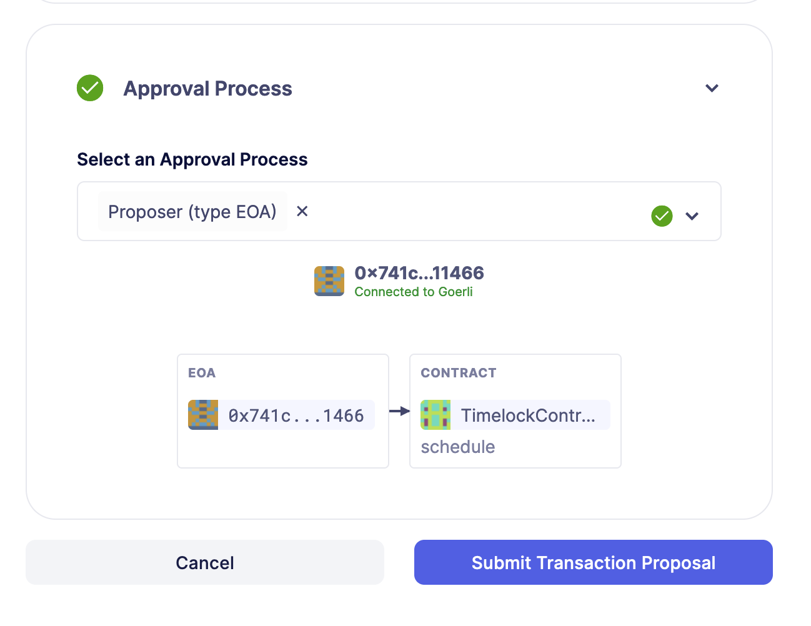
Task: Open the approval process dropdown arrow
Action: 692,216
